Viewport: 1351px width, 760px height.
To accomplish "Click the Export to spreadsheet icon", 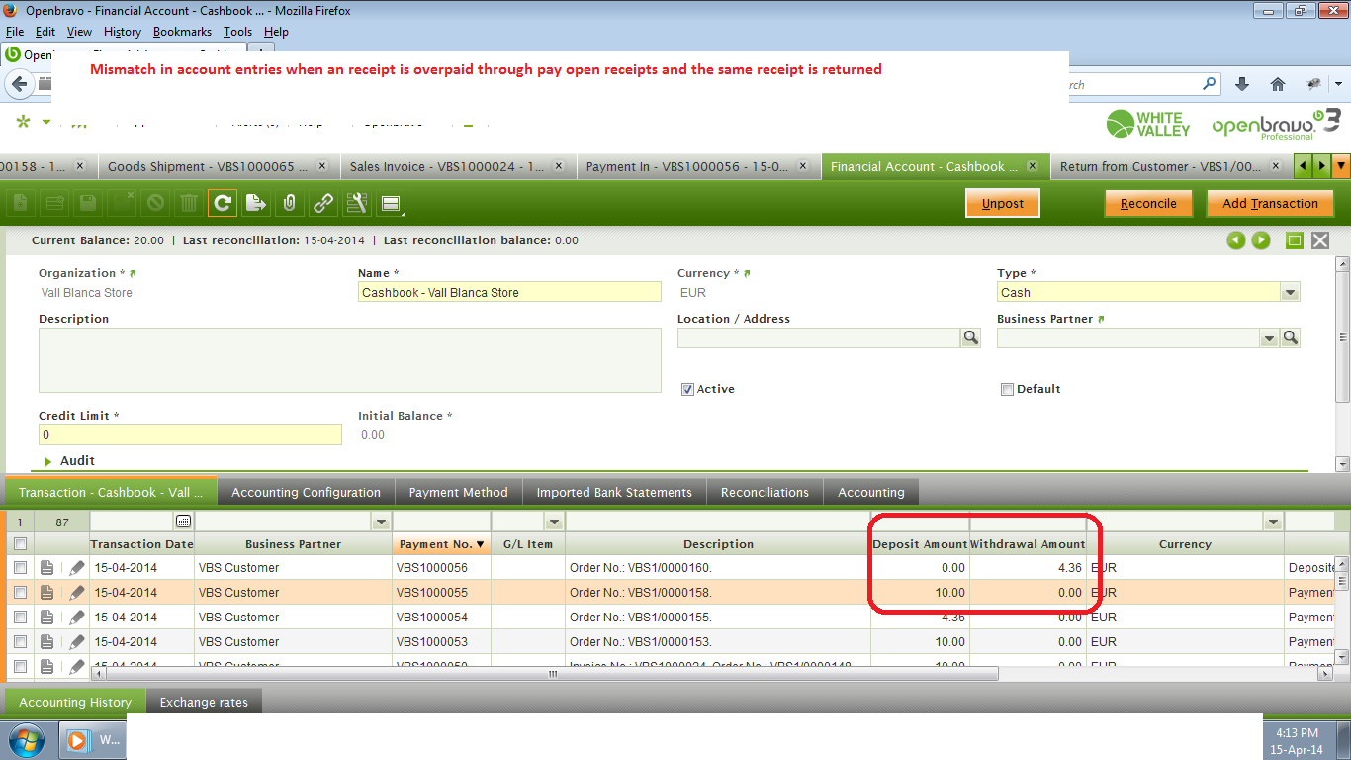I will [x=256, y=203].
